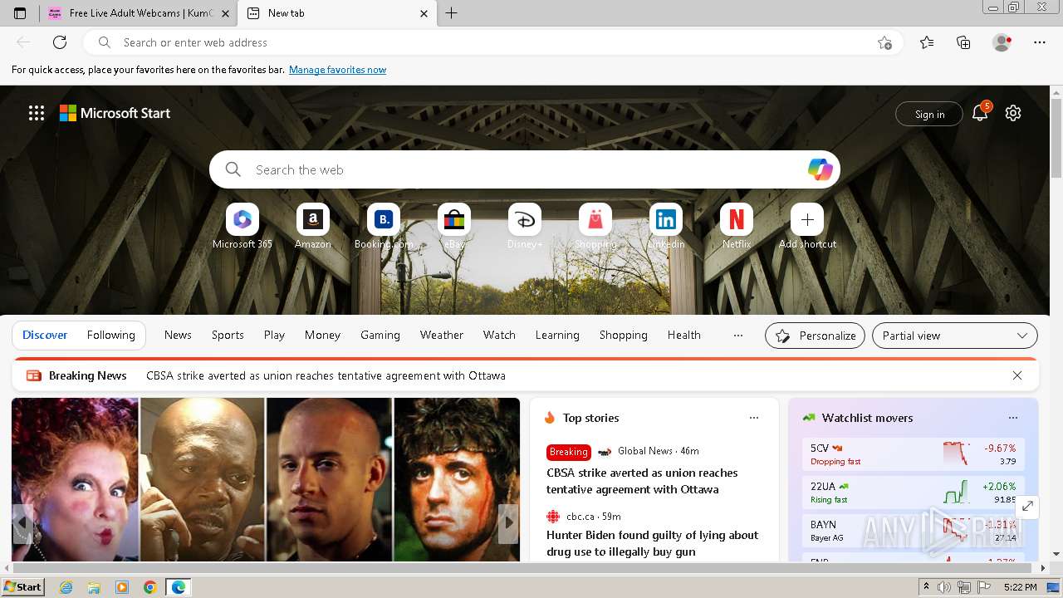Open more options for Watchlist movers
The width and height of the screenshot is (1063, 598).
(x=1013, y=418)
